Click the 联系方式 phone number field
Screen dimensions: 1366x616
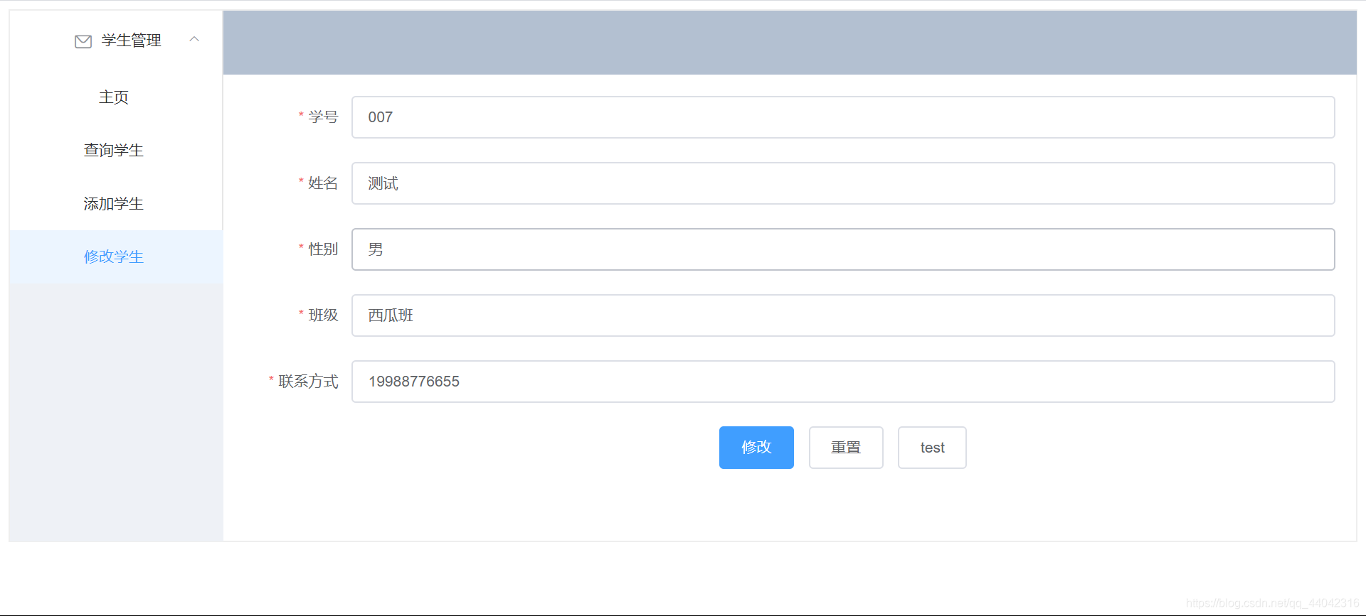tap(843, 382)
